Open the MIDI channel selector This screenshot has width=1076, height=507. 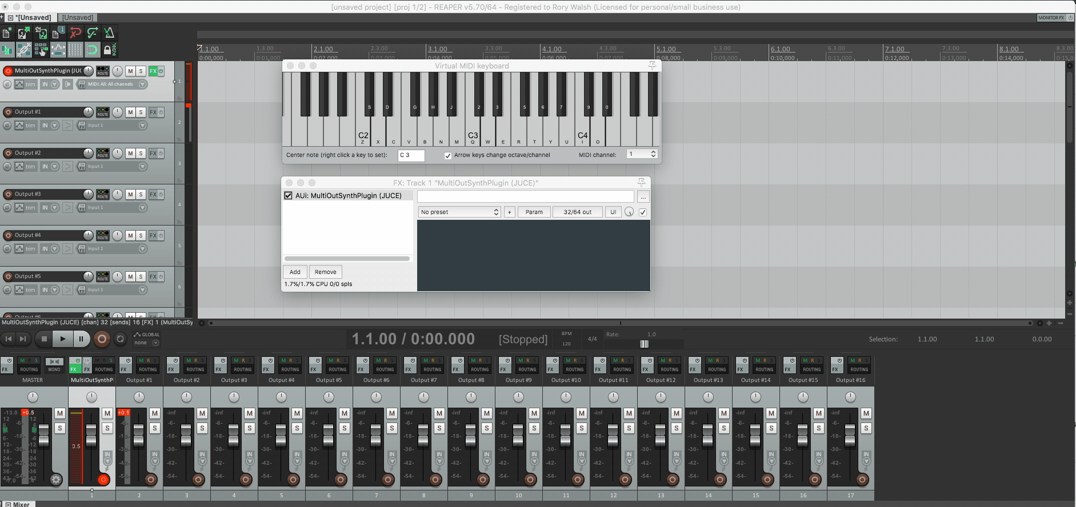click(642, 154)
